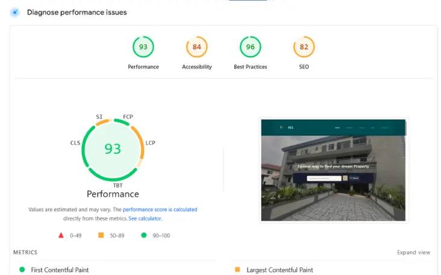Click the Accessibility label under score 84

(197, 67)
